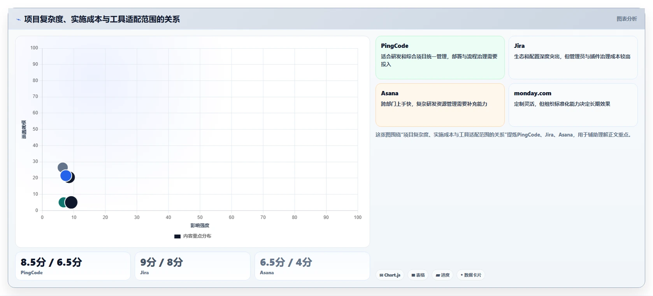Click the text 适合研发和综合项目统一管理 in the PingCode card

(x=414, y=56)
